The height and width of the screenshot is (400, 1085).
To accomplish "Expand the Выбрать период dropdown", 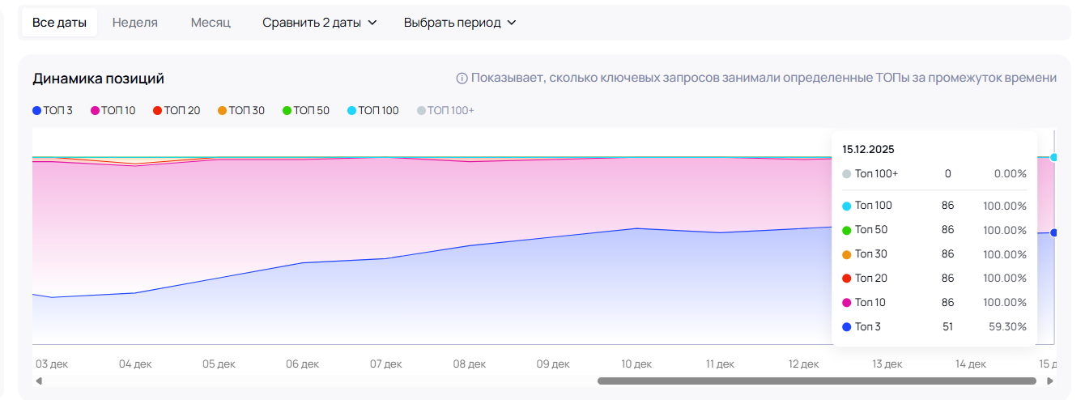I will 460,23.
